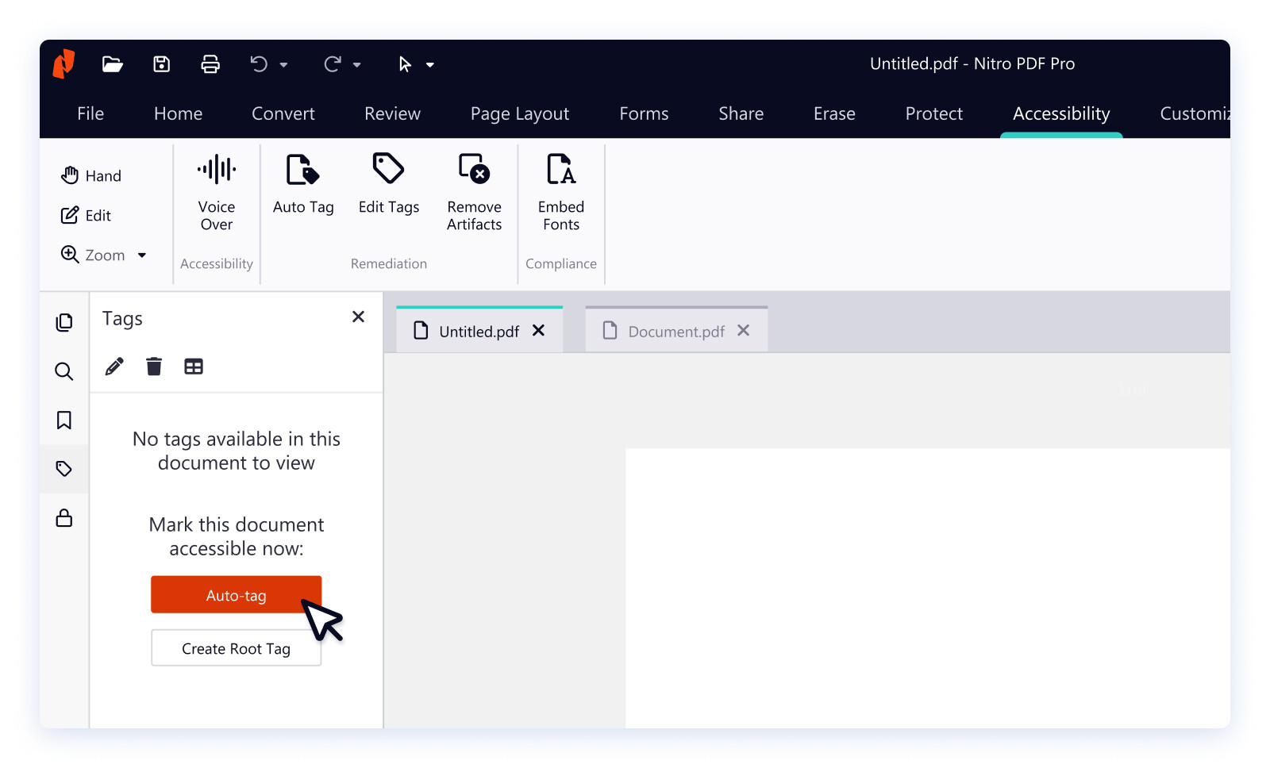Open the Voice Over accessibility tool

click(216, 190)
